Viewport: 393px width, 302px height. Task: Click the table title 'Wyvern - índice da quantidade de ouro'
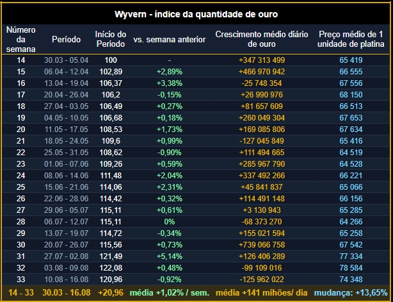click(196, 14)
